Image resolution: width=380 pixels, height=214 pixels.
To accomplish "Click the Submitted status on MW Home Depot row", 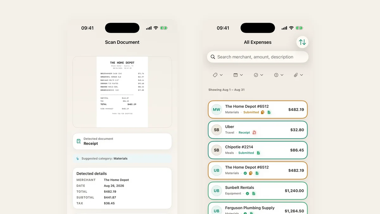I will pos(251,112).
